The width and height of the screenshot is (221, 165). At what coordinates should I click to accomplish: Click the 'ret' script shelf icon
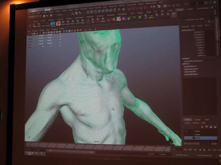click(146, 17)
